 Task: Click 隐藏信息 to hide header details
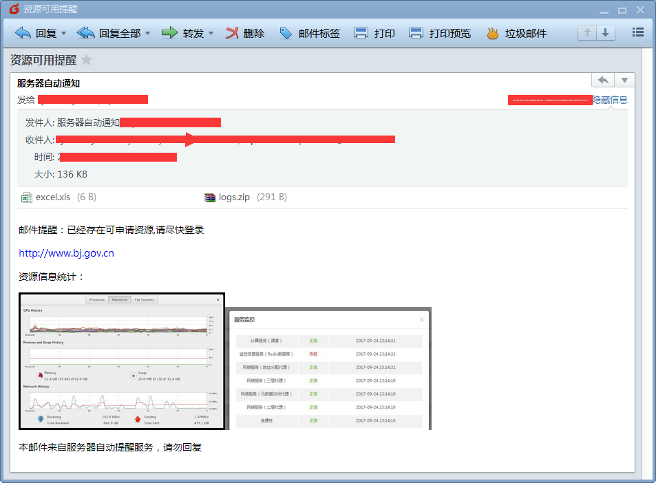pyautogui.click(x=610, y=100)
